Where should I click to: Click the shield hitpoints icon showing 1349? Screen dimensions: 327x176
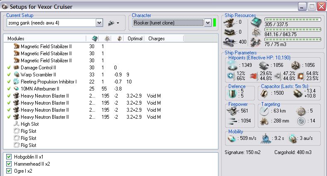232,65
